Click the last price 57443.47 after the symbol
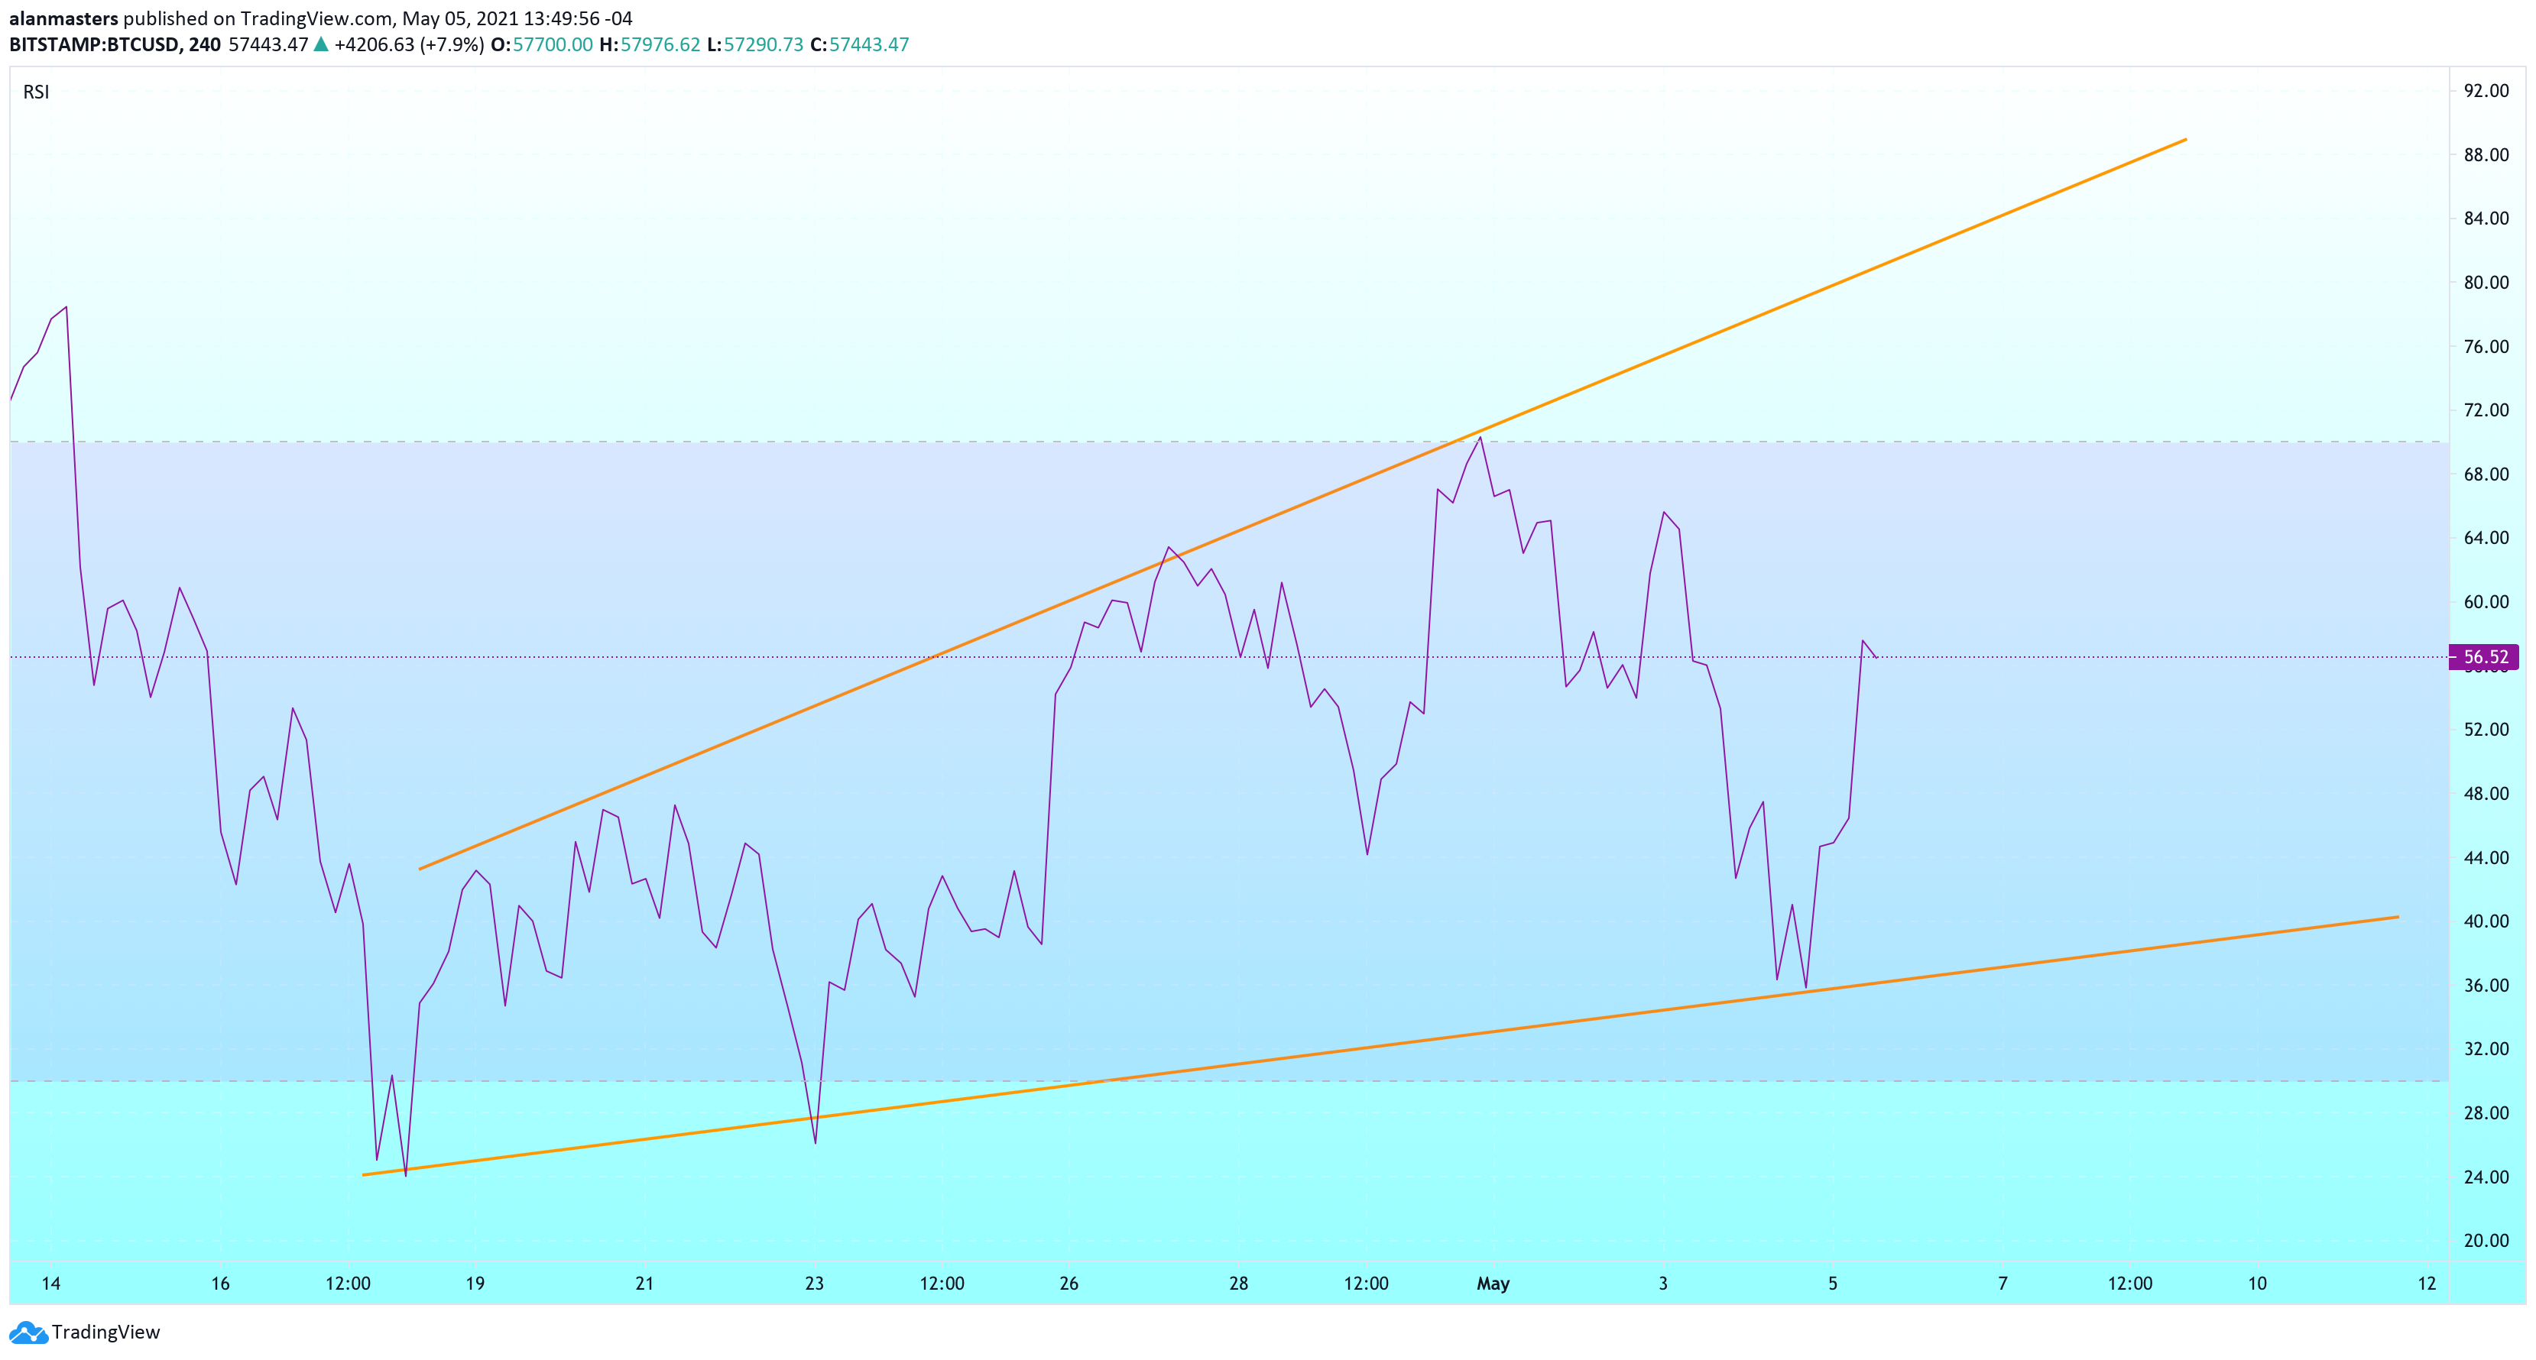The width and height of the screenshot is (2536, 1360). tap(269, 44)
